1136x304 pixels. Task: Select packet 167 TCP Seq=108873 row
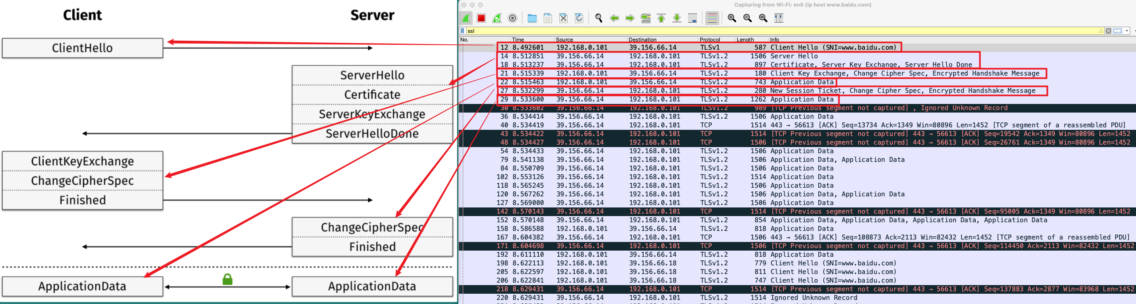click(797, 237)
